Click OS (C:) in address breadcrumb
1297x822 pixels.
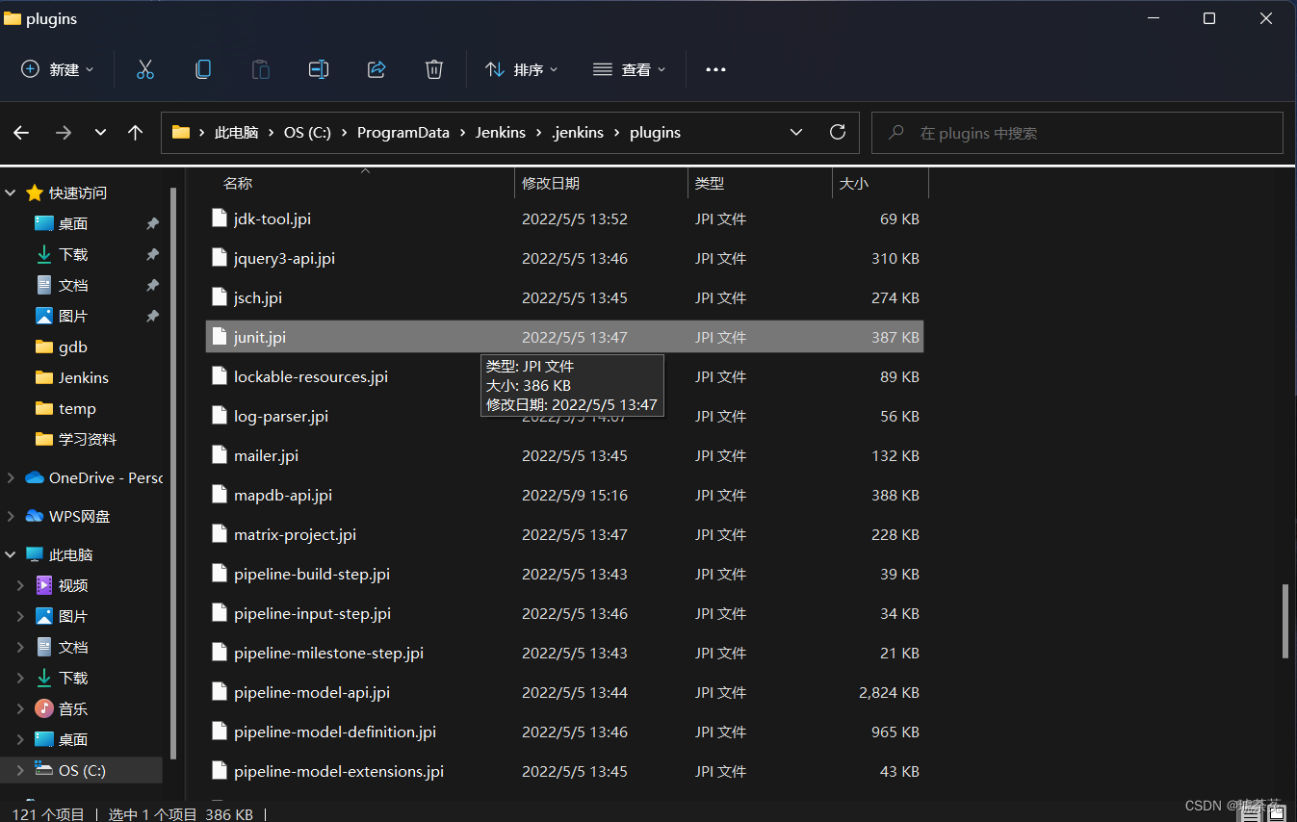tap(307, 133)
